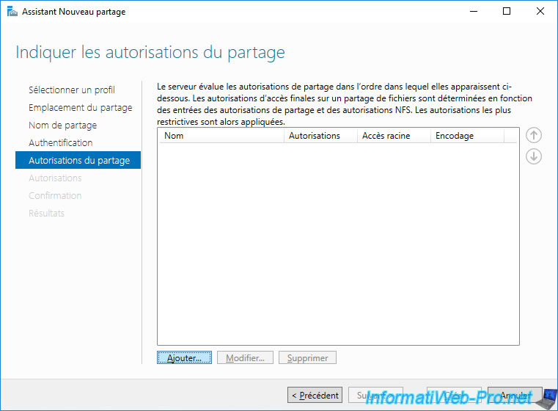558x411 pixels.
Task: Maximize the Assistant Nouveau partage window
Action: point(507,12)
